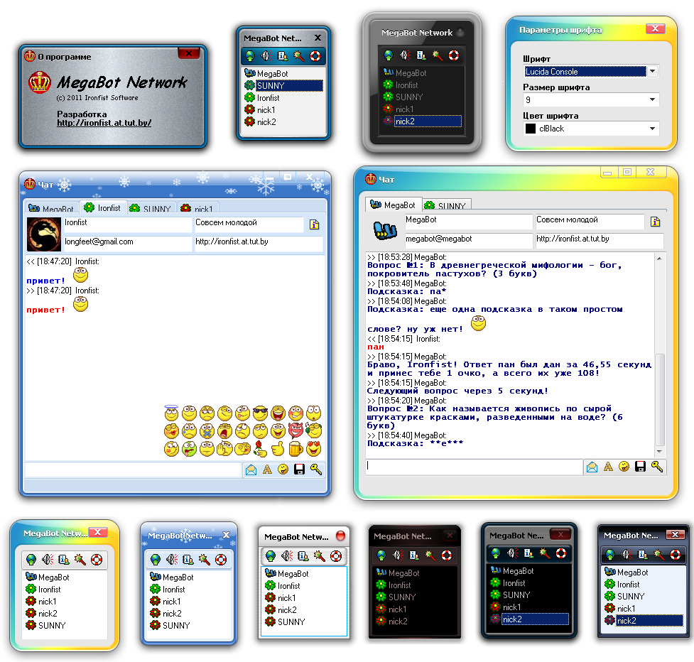Open the ironfist.at.tut.by link in О программе
694x662 pixels.
[x=104, y=123]
